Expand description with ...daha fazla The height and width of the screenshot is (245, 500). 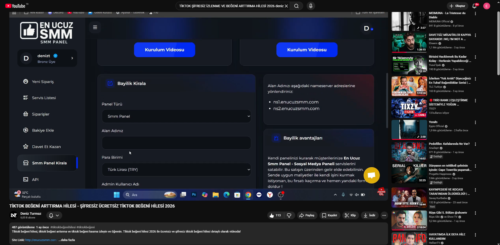67,240
